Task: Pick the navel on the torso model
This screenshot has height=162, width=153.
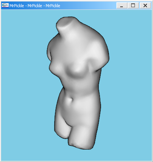Action: (70, 101)
